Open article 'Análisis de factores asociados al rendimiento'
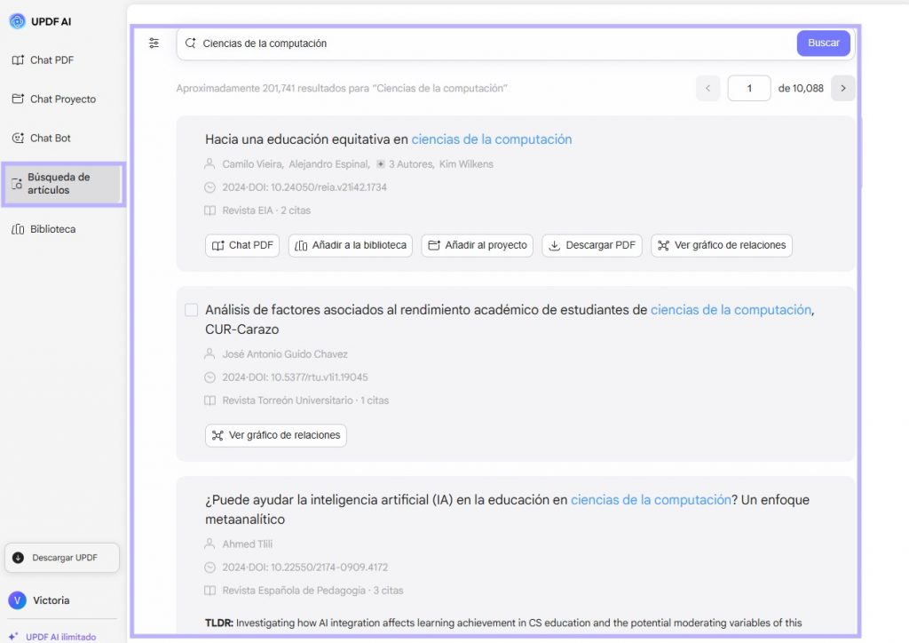 [510, 320]
